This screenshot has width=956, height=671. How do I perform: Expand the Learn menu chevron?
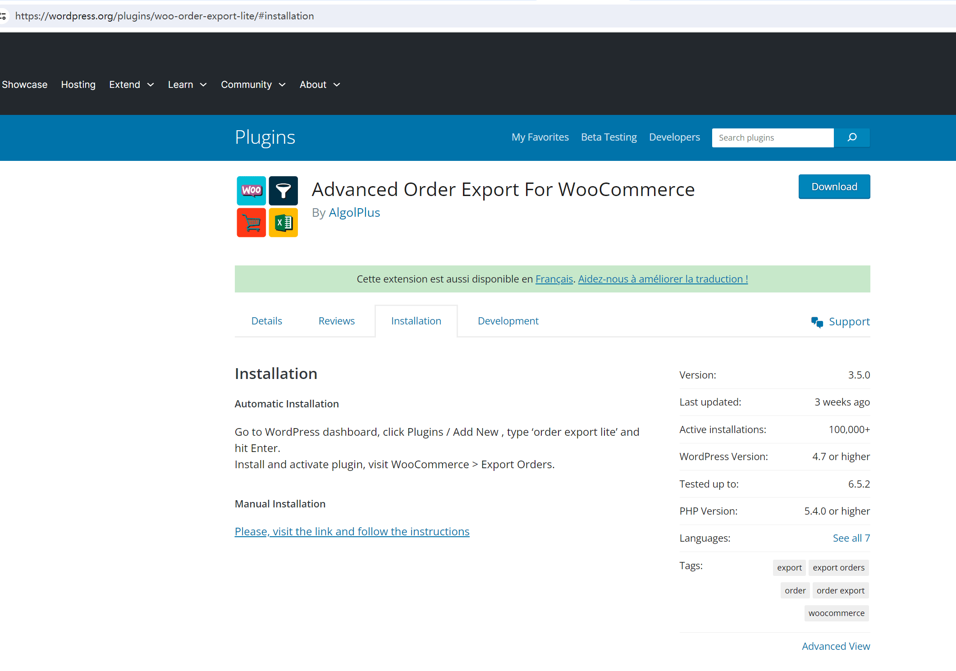[x=203, y=85]
